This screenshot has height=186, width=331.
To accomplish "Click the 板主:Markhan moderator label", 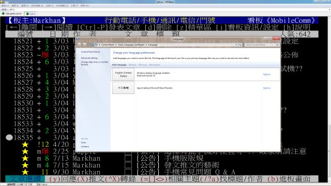I will pos(37,21).
